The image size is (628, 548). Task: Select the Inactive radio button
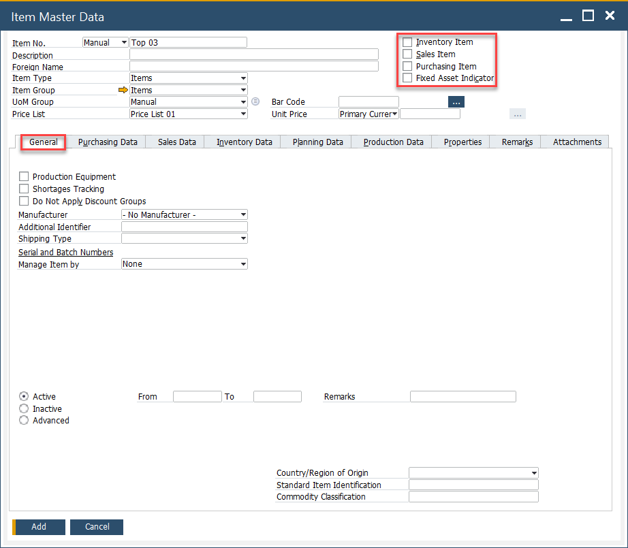point(24,409)
